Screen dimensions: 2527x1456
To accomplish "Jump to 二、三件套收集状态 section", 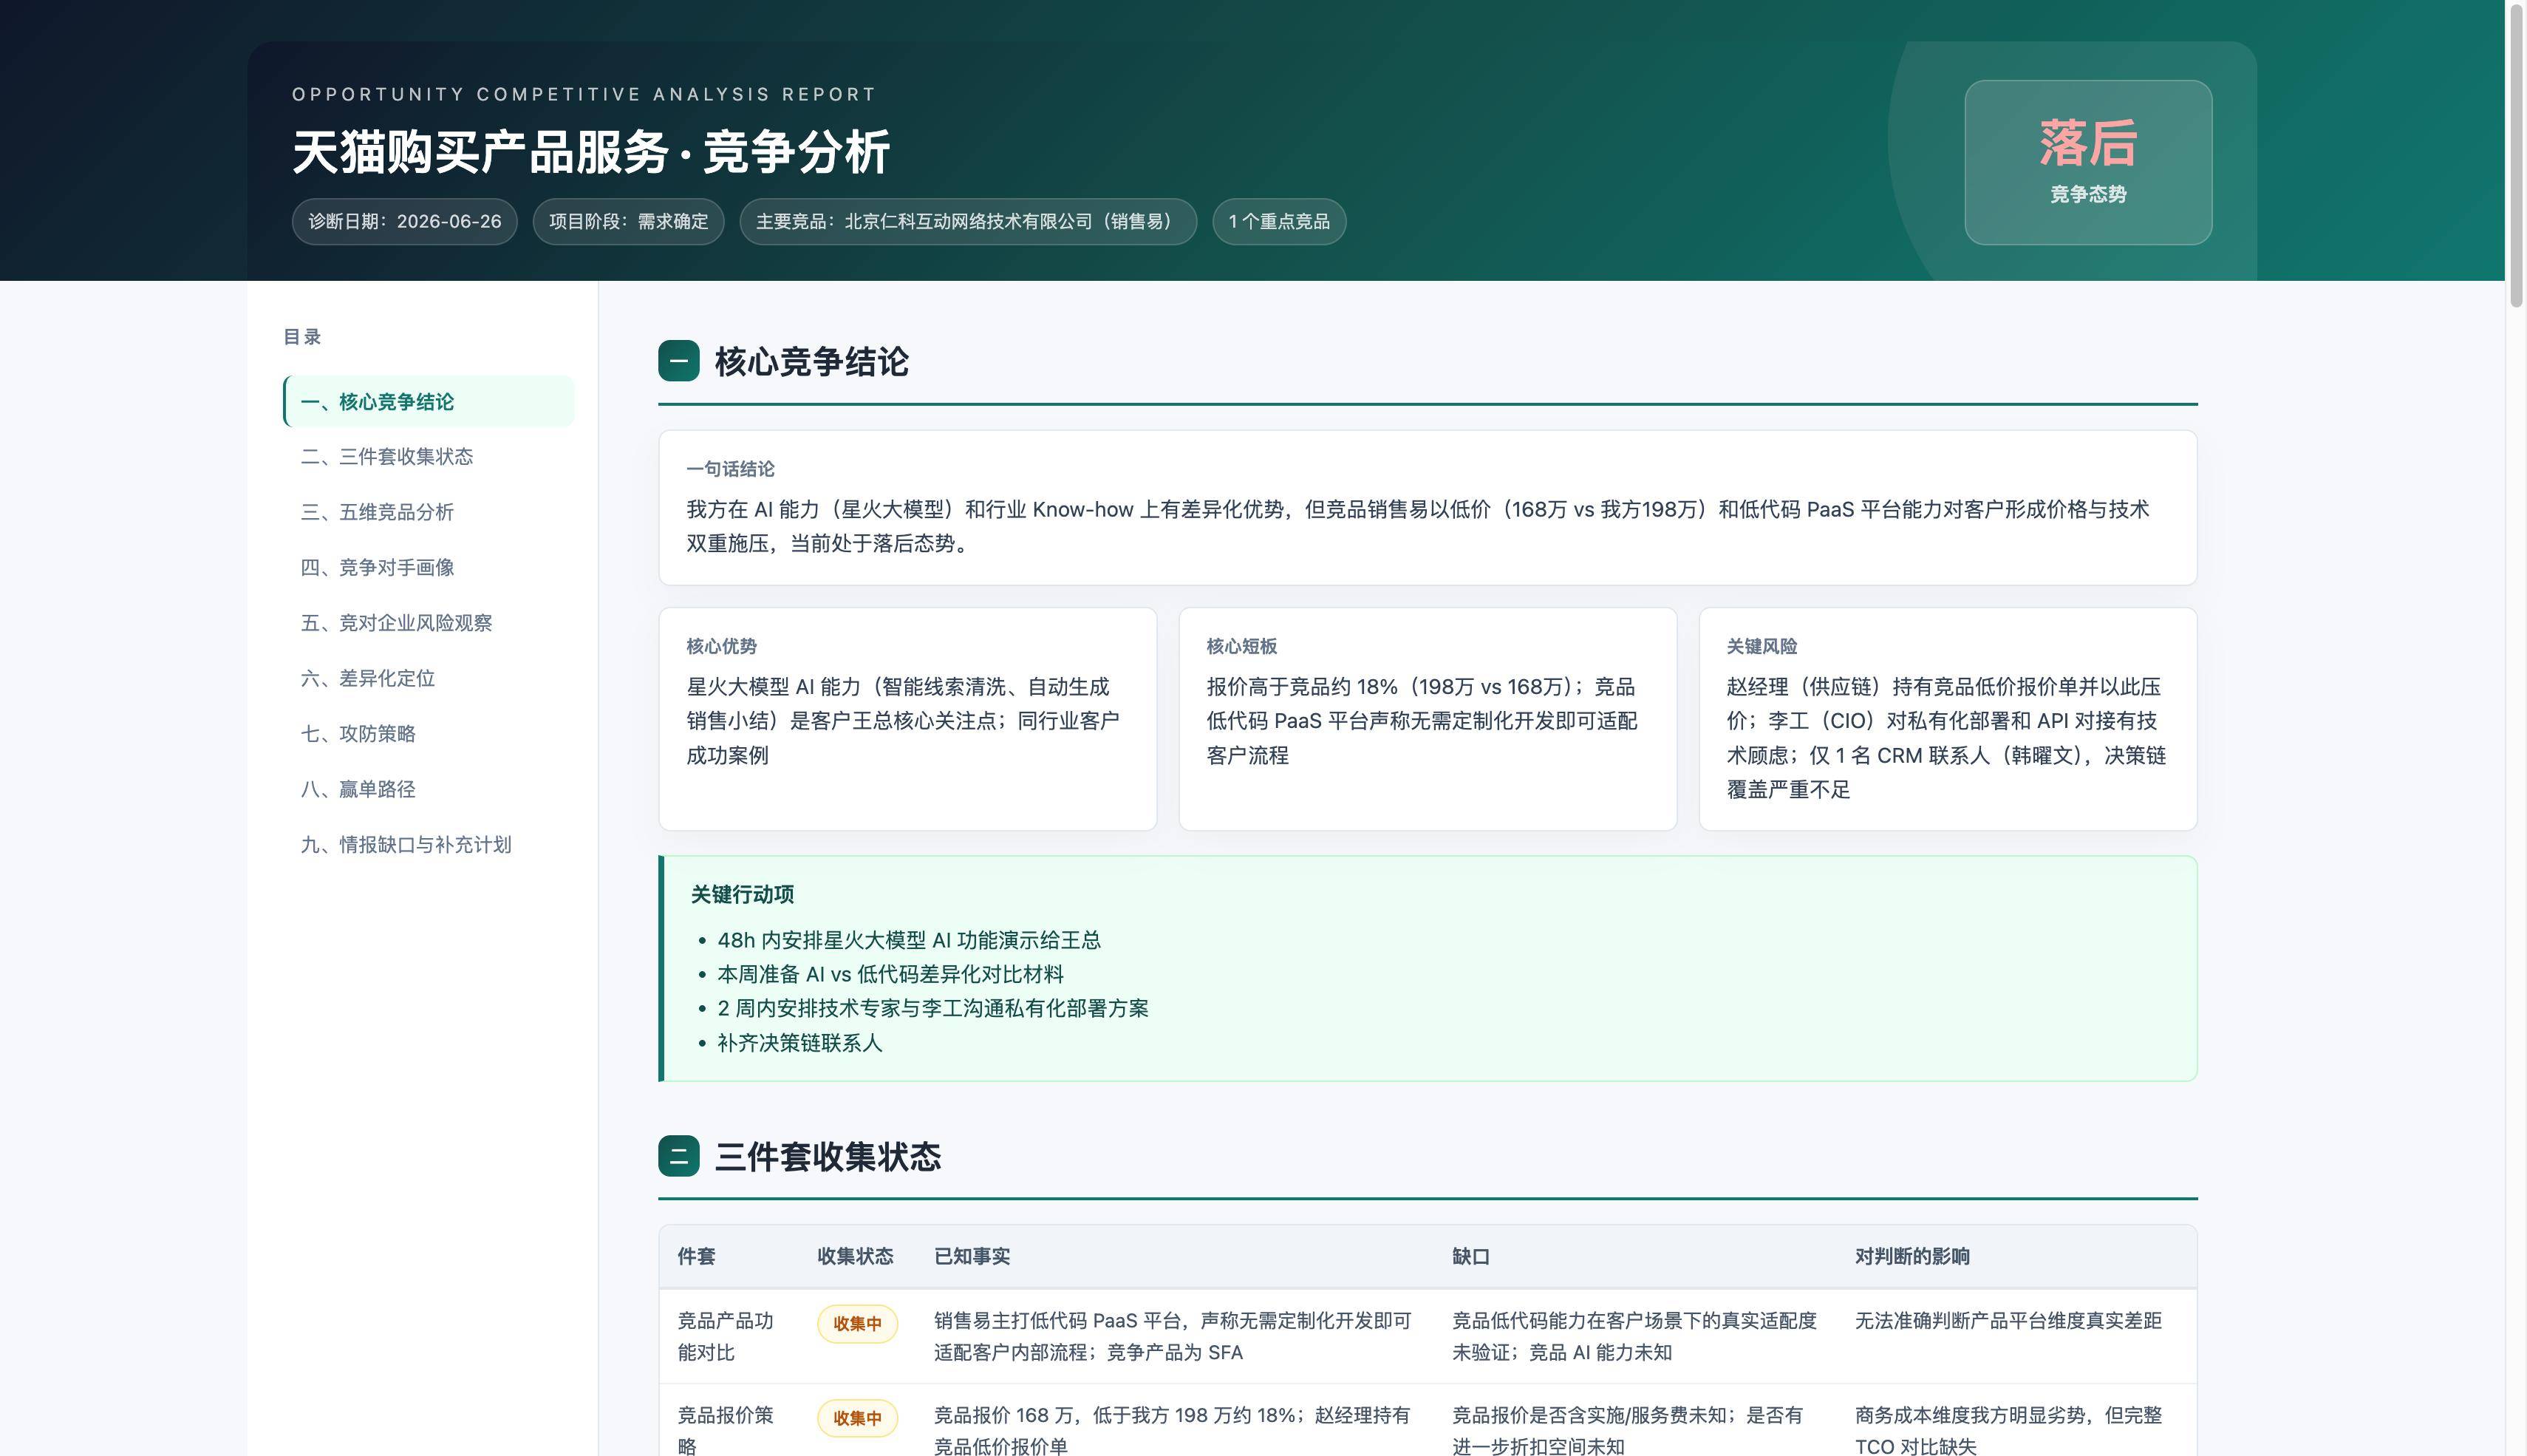I will [429, 457].
